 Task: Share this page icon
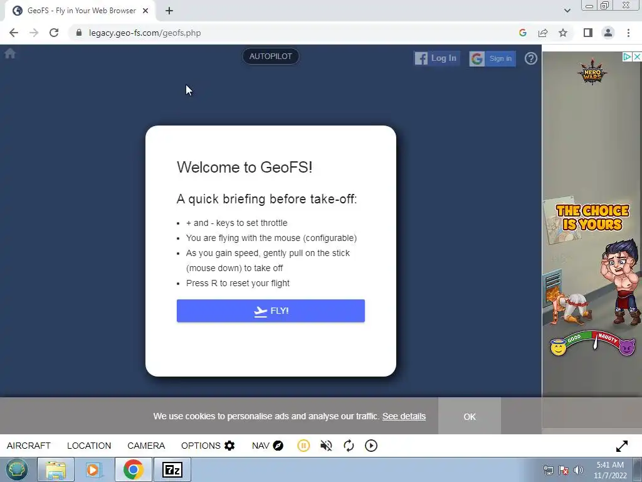tap(543, 33)
